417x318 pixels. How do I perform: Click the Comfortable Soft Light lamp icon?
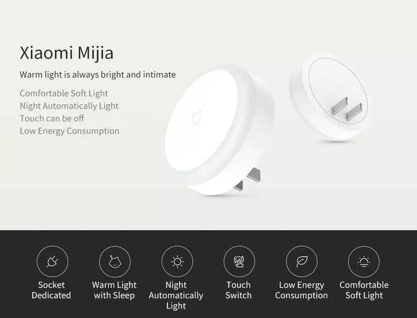click(x=364, y=261)
